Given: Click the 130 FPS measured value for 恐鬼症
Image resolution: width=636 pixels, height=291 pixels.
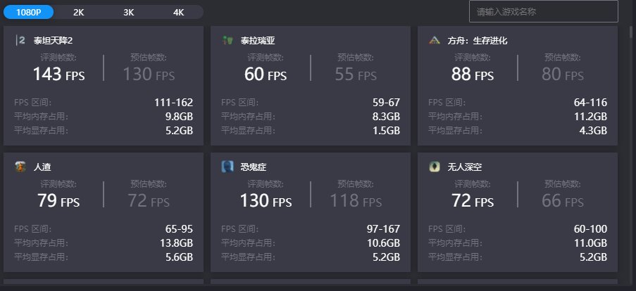Looking at the screenshot, I should [266, 200].
